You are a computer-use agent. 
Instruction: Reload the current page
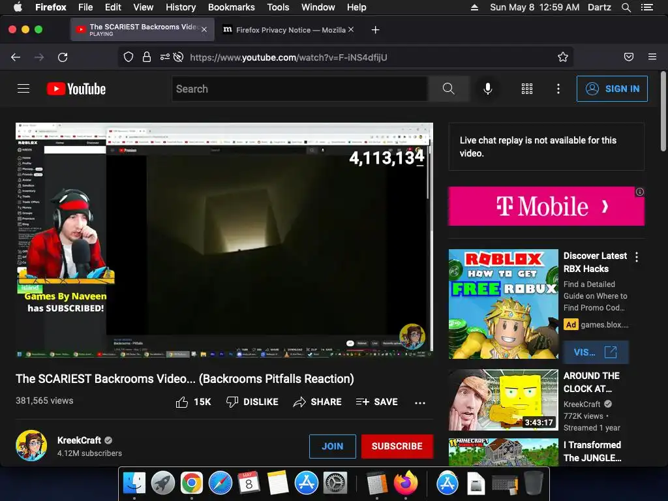(63, 57)
